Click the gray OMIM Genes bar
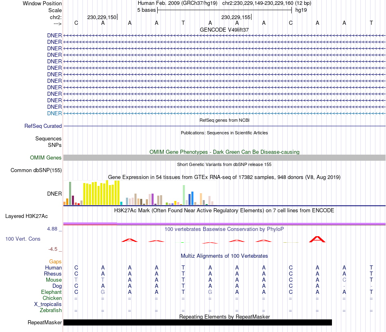Screen dimensions: 386x332 point(224,157)
